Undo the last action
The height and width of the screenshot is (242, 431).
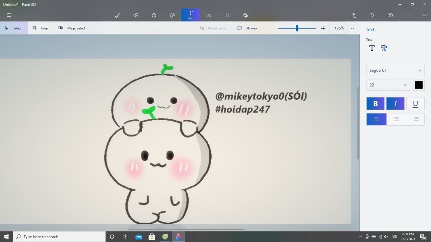pyautogui.click(x=372, y=15)
